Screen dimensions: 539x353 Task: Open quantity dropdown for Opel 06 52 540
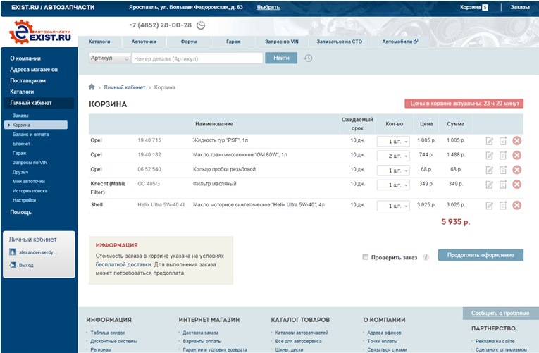tap(393, 170)
